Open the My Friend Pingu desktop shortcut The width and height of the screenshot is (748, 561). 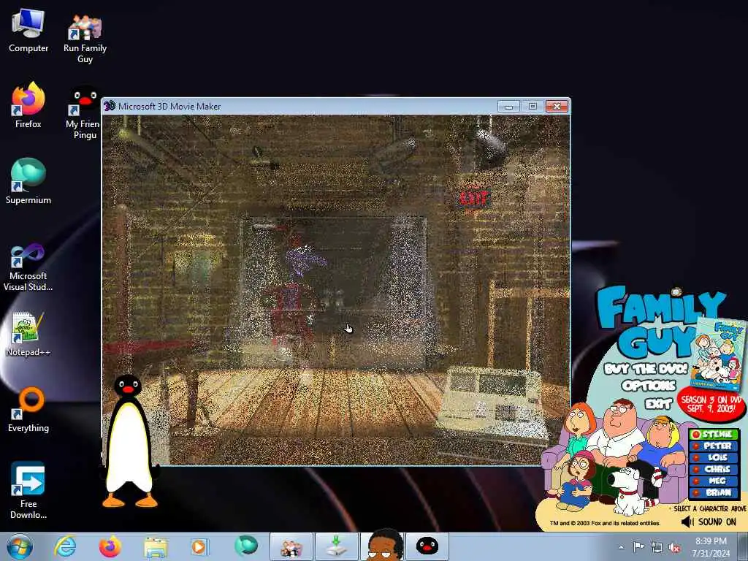[x=84, y=112]
